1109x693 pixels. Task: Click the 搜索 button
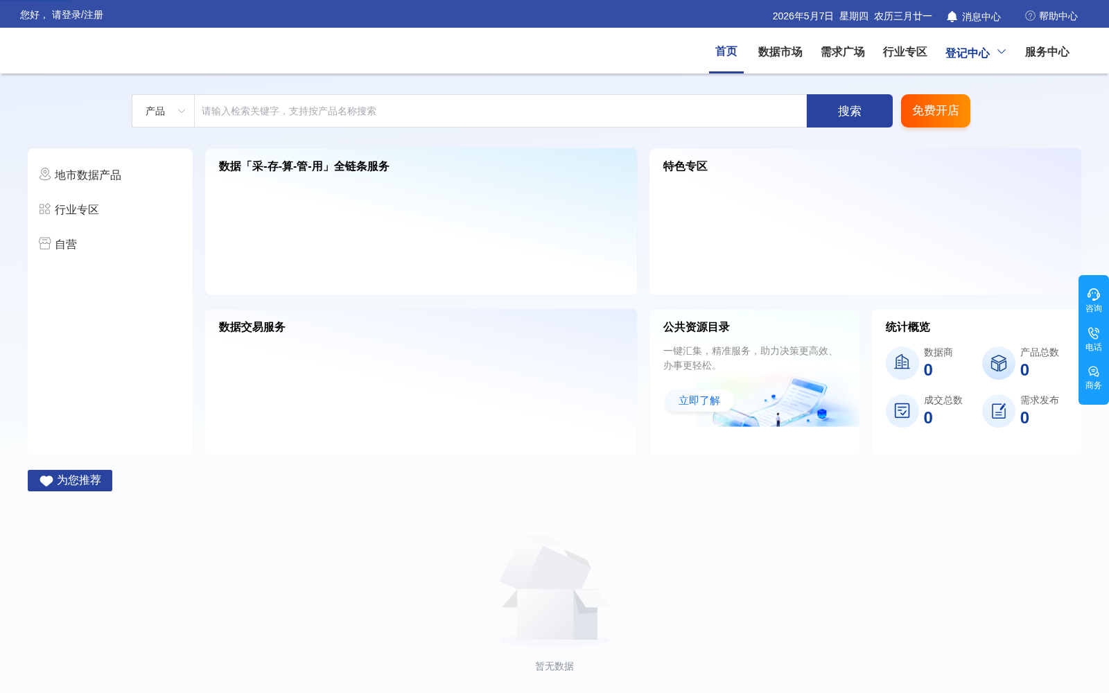[850, 111]
